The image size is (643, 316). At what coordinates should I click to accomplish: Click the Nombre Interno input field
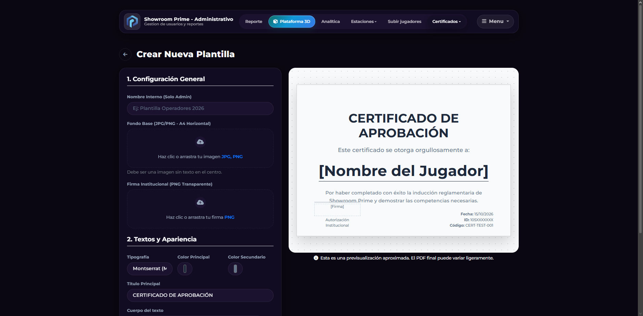coord(200,108)
